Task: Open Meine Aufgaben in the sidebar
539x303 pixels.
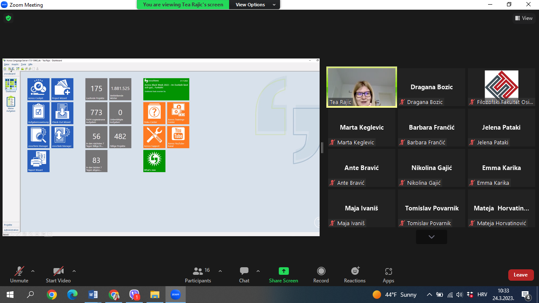Action: coord(11,104)
